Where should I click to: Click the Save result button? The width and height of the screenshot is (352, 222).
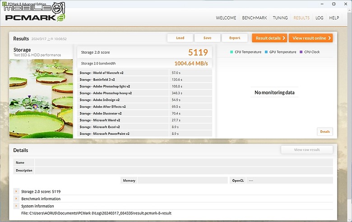208,38
